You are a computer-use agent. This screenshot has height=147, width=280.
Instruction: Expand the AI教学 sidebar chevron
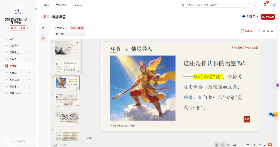tap(29, 66)
